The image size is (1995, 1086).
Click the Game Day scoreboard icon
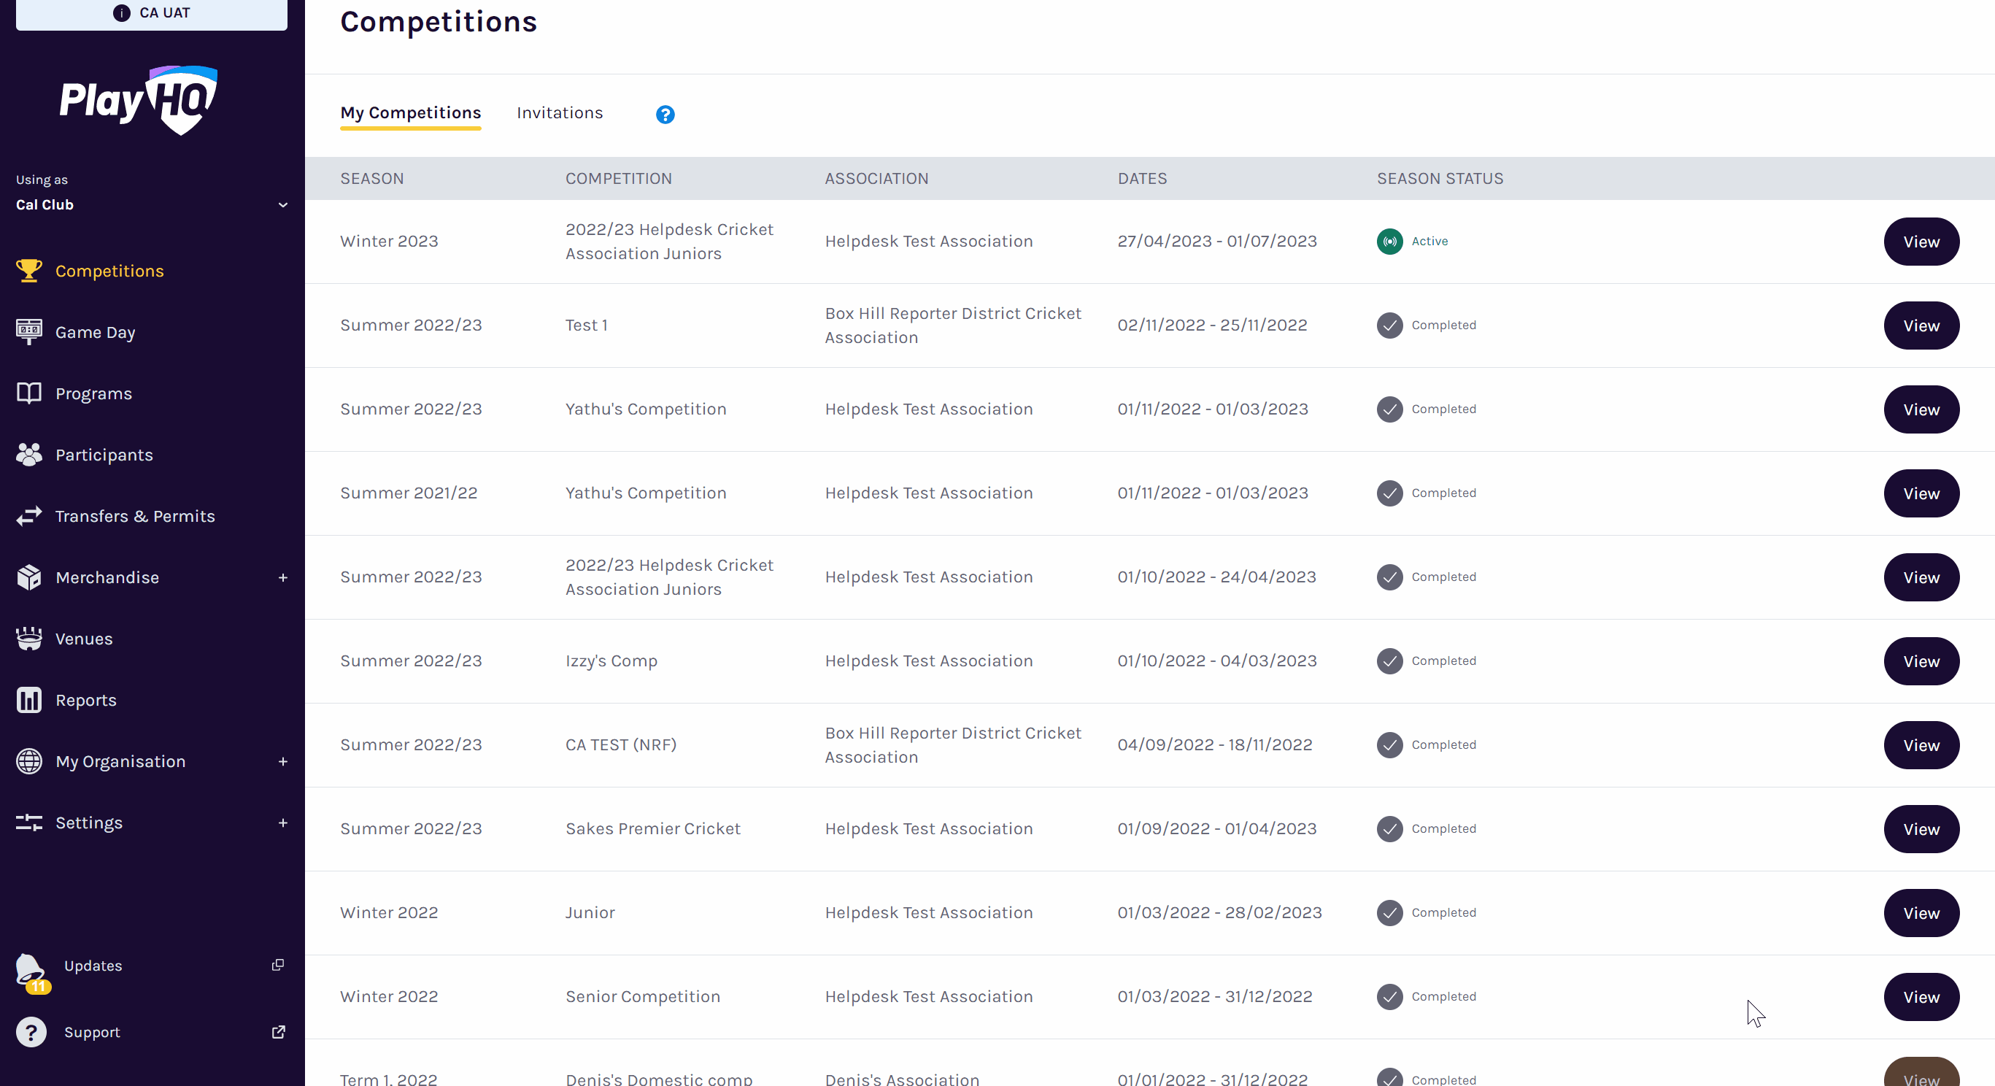[29, 331]
